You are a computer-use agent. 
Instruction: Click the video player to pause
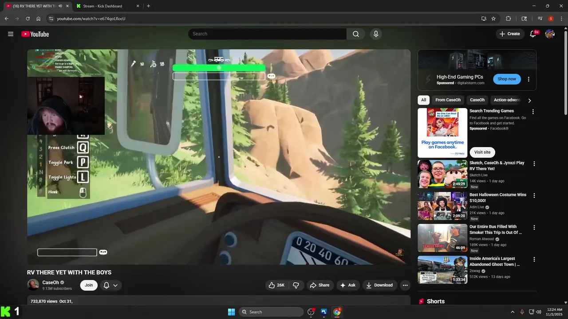click(x=219, y=157)
